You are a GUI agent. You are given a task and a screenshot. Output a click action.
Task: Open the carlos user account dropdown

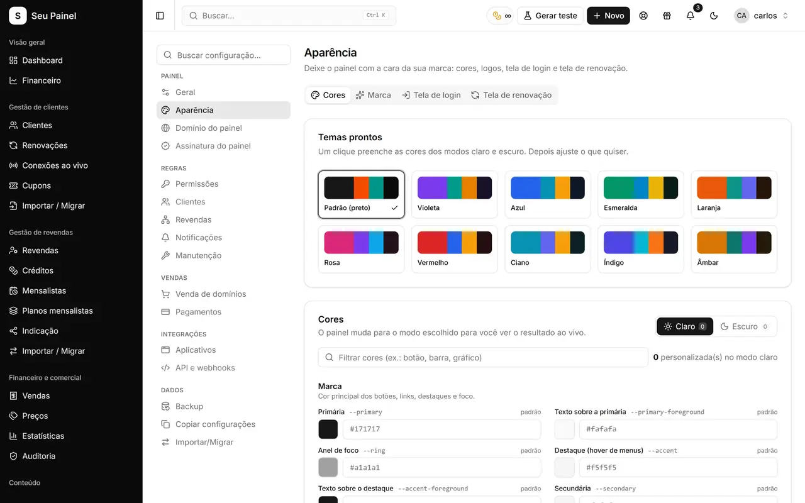coord(762,16)
